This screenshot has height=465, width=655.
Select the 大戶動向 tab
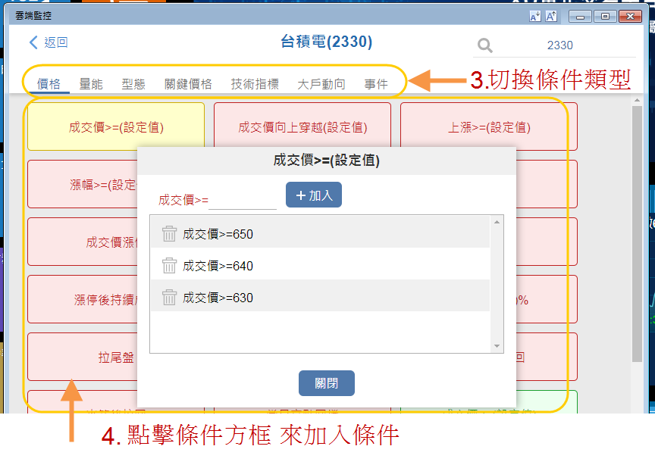coord(321,84)
